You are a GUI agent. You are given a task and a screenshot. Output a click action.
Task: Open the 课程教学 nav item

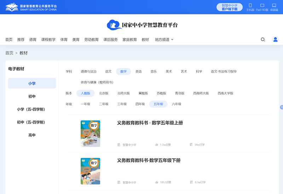48,40
